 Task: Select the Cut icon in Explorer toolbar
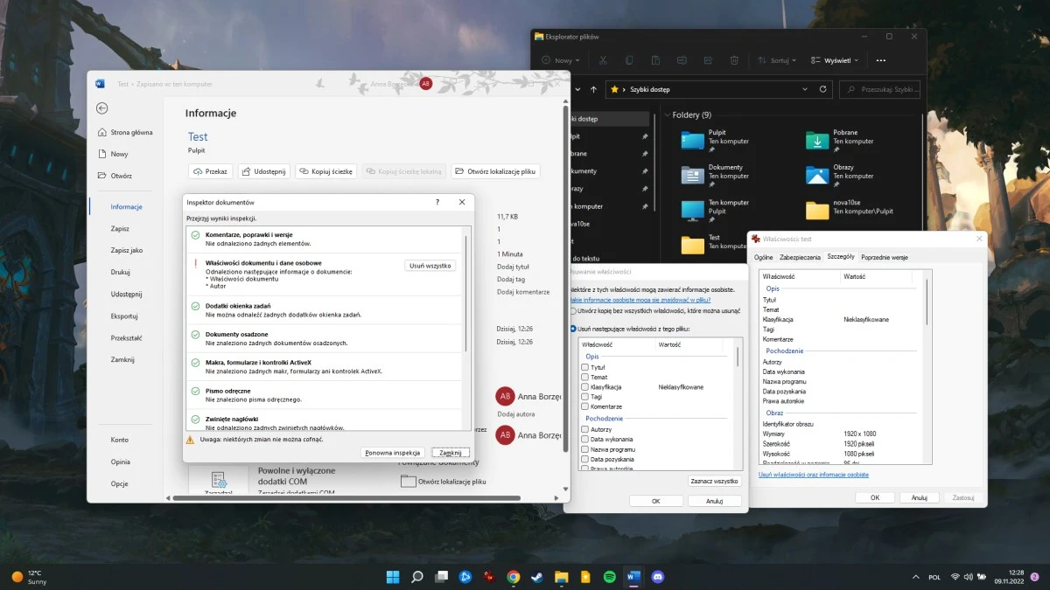(x=603, y=59)
